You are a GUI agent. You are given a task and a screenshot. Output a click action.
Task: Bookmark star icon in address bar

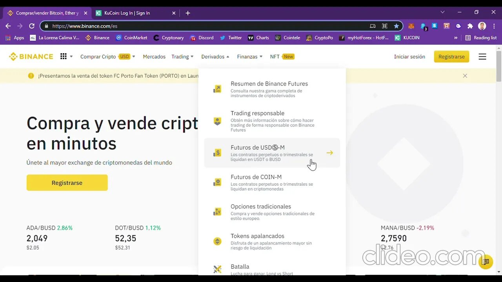click(396, 26)
